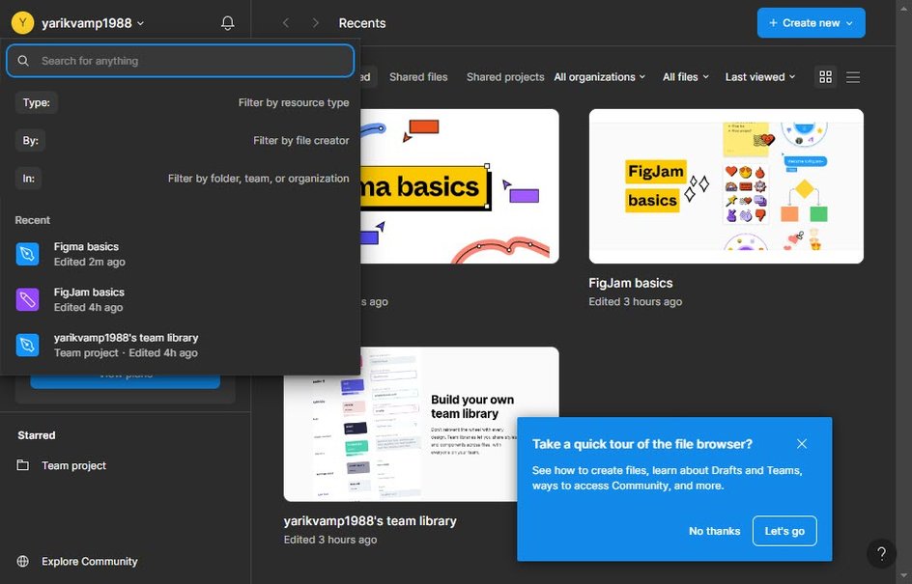Click Let's go to start tour
912x584 pixels.
[784, 531]
